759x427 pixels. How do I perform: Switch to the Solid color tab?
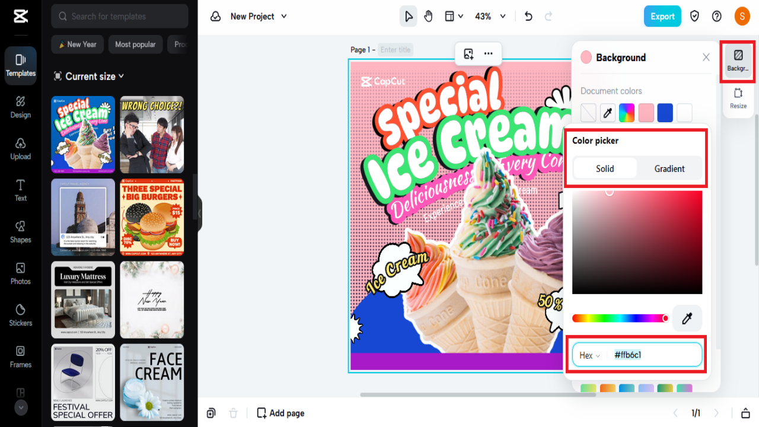point(605,168)
